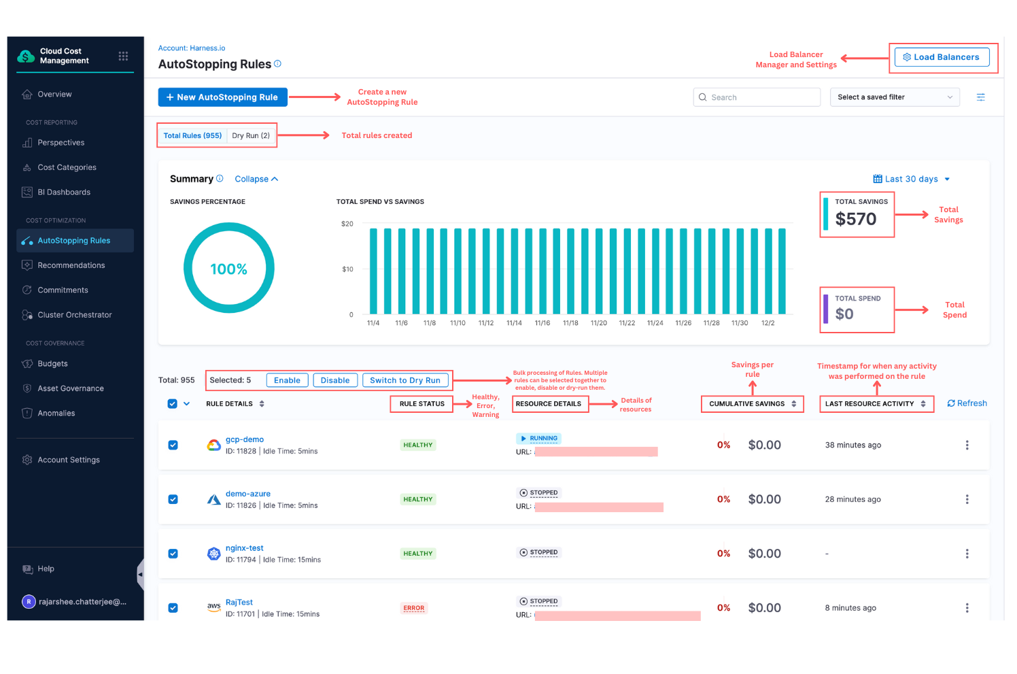Open Recommendations in the sidebar
This screenshot has height=674, width=1017.
pyautogui.click(x=71, y=265)
